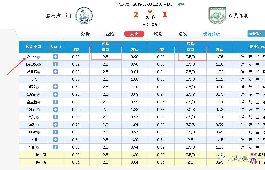Viewport: 265px width, 170px height.
Task: Click the 报错 link
Action: click(181, 4)
